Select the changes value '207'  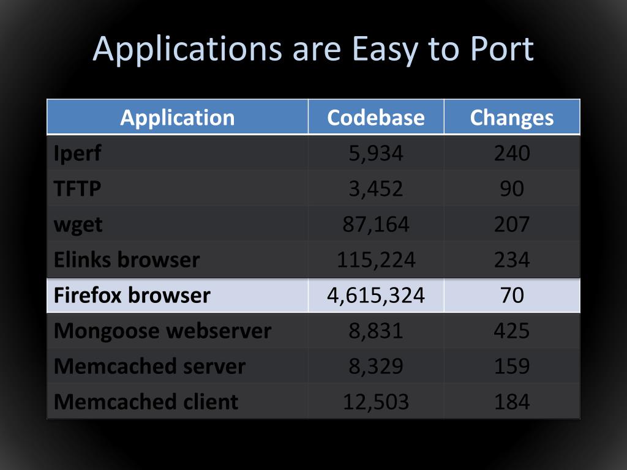(x=512, y=224)
